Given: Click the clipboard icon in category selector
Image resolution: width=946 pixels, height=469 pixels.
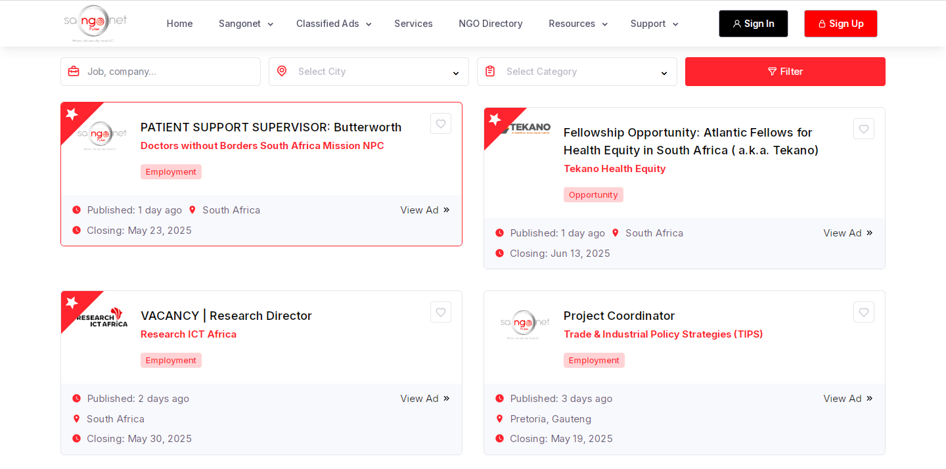Looking at the screenshot, I should coord(490,71).
